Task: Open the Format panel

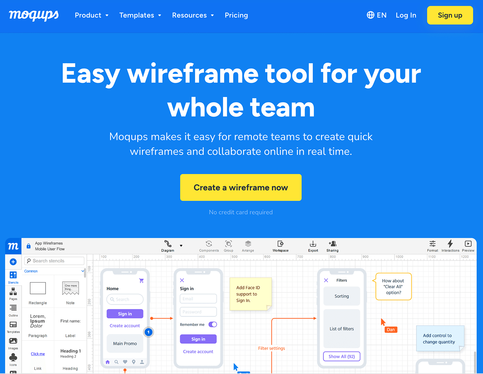Action: 432,246
